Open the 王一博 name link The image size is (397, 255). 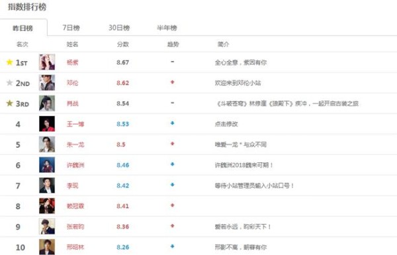pos(75,124)
